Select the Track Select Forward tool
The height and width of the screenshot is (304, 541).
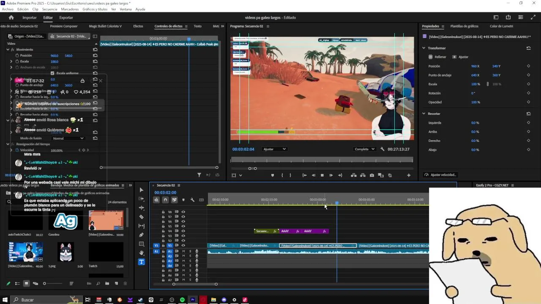click(141, 199)
